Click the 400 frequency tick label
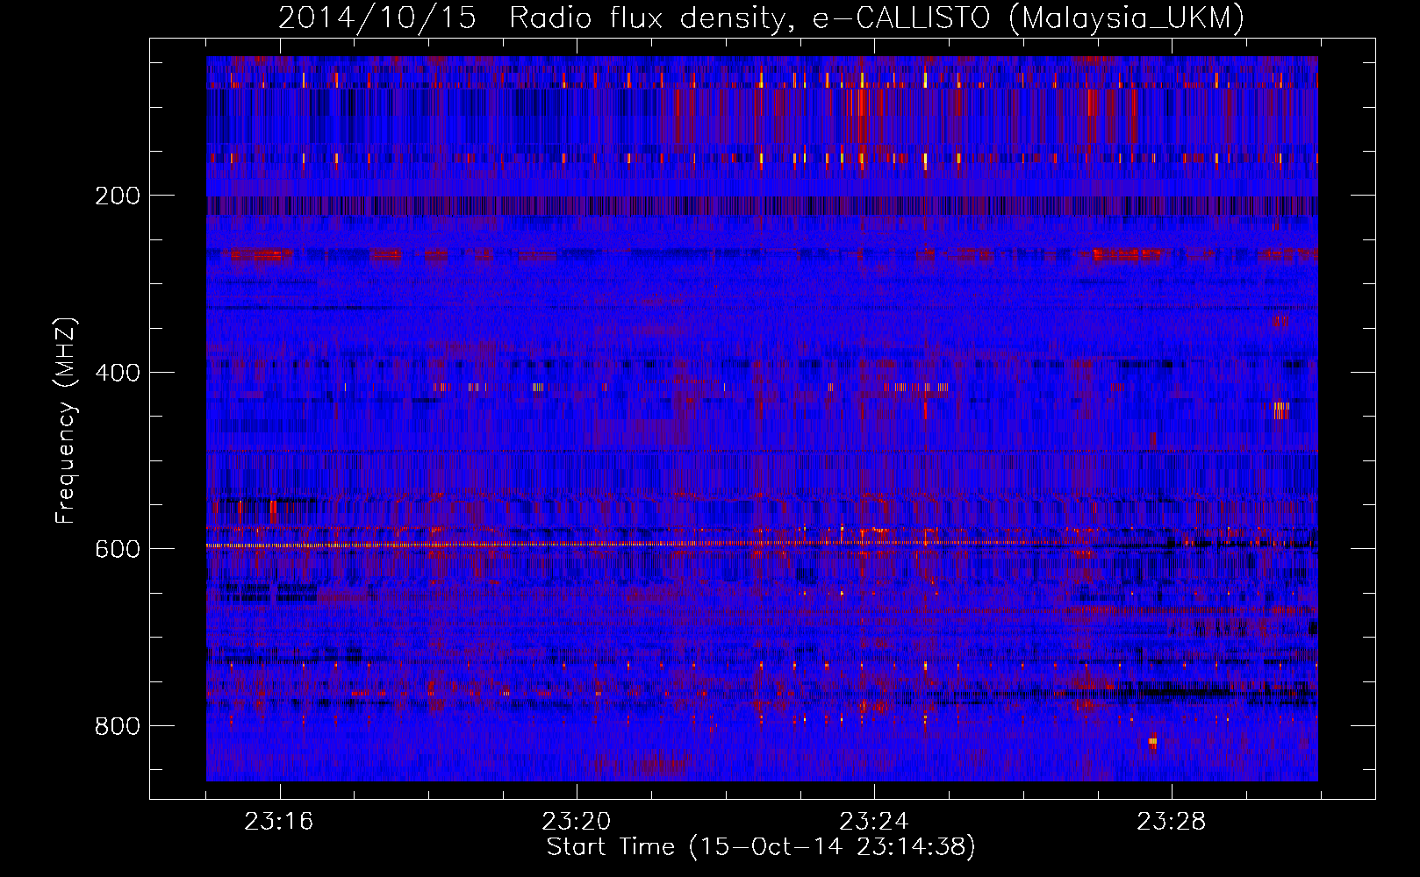This screenshot has height=877, width=1420. click(117, 372)
